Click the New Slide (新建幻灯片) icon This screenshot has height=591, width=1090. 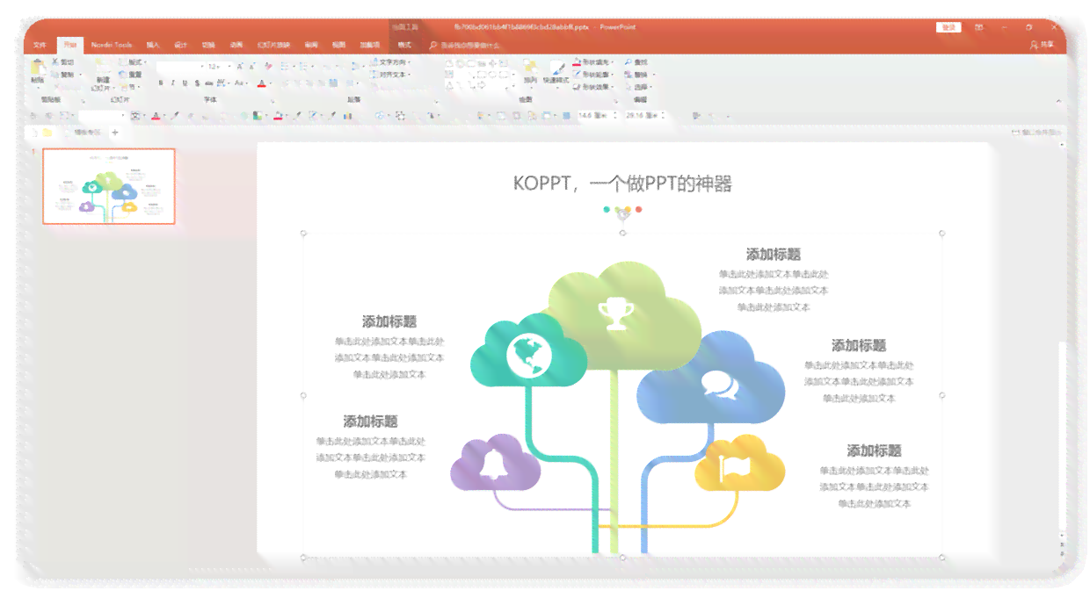[x=103, y=68]
